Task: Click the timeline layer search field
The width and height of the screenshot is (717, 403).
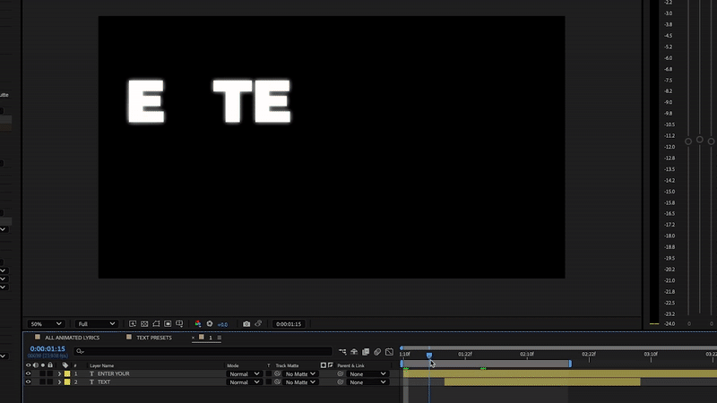Action: pos(206,352)
